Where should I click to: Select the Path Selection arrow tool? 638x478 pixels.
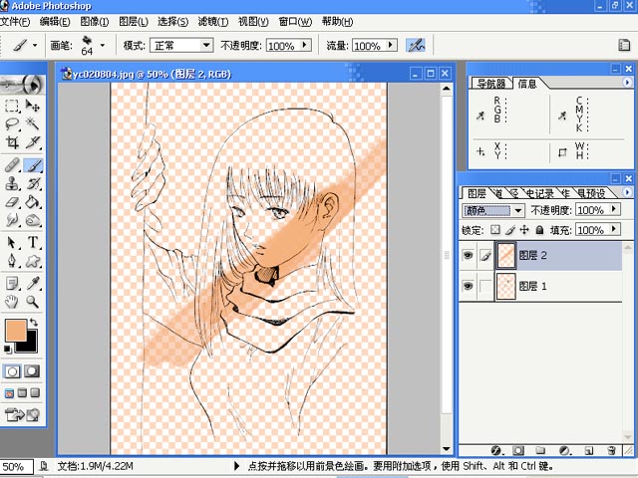[x=12, y=243]
